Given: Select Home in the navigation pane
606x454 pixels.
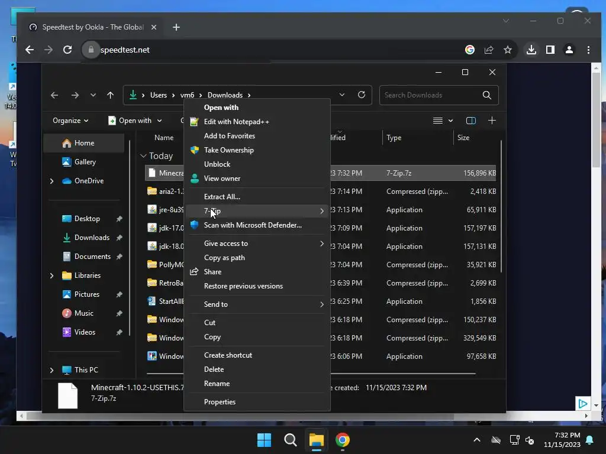Looking at the screenshot, I should [85, 143].
